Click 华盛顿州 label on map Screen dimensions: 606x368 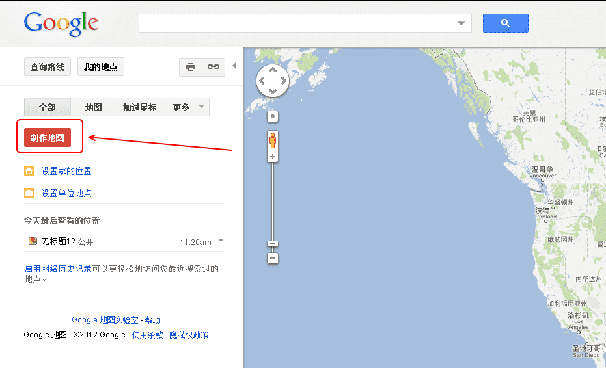point(561,202)
